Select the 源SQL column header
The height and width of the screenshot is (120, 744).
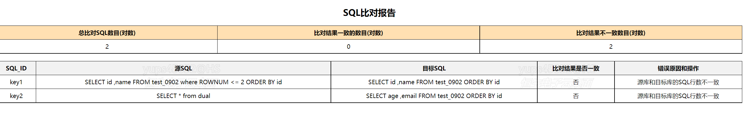[183, 68]
